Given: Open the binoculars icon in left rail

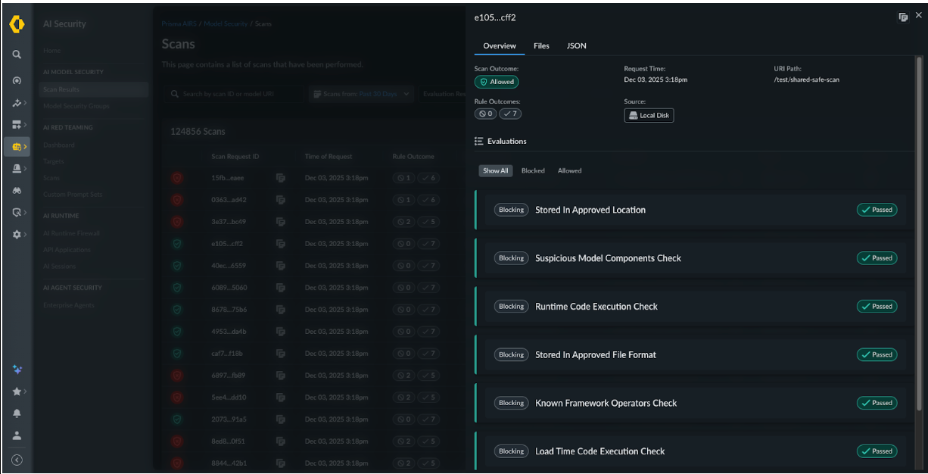Looking at the screenshot, I should (x=17, y=191).
